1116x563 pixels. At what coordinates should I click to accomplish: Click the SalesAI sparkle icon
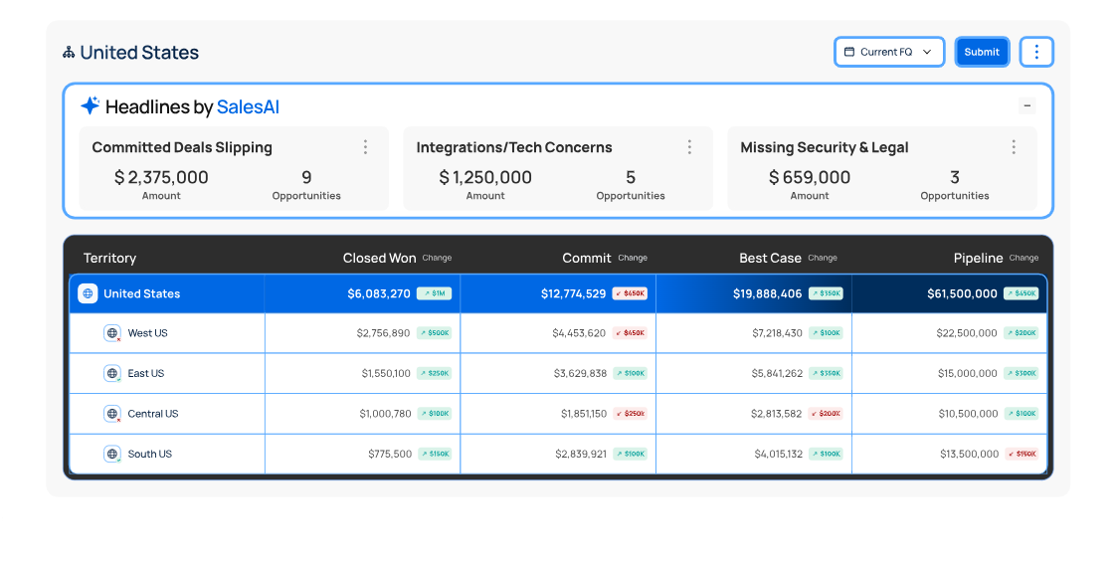[x=90, y=105]
